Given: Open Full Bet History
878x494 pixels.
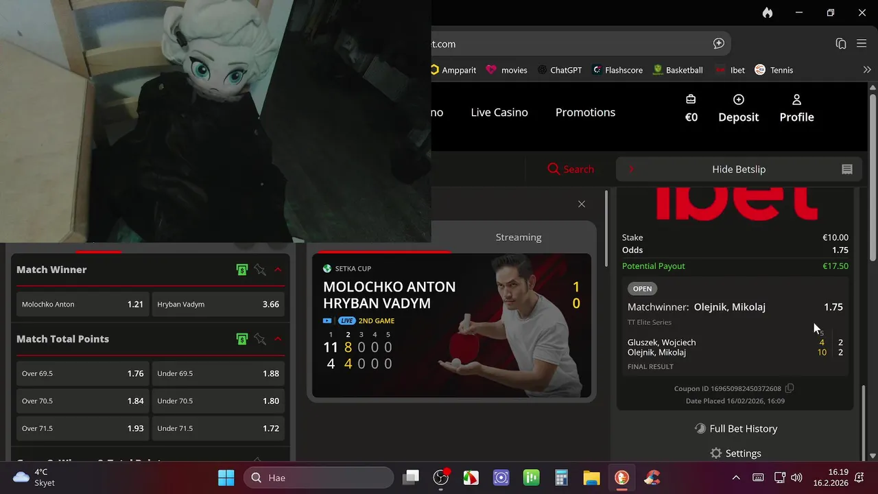Looking at the screenshot, I should point(736,428).
